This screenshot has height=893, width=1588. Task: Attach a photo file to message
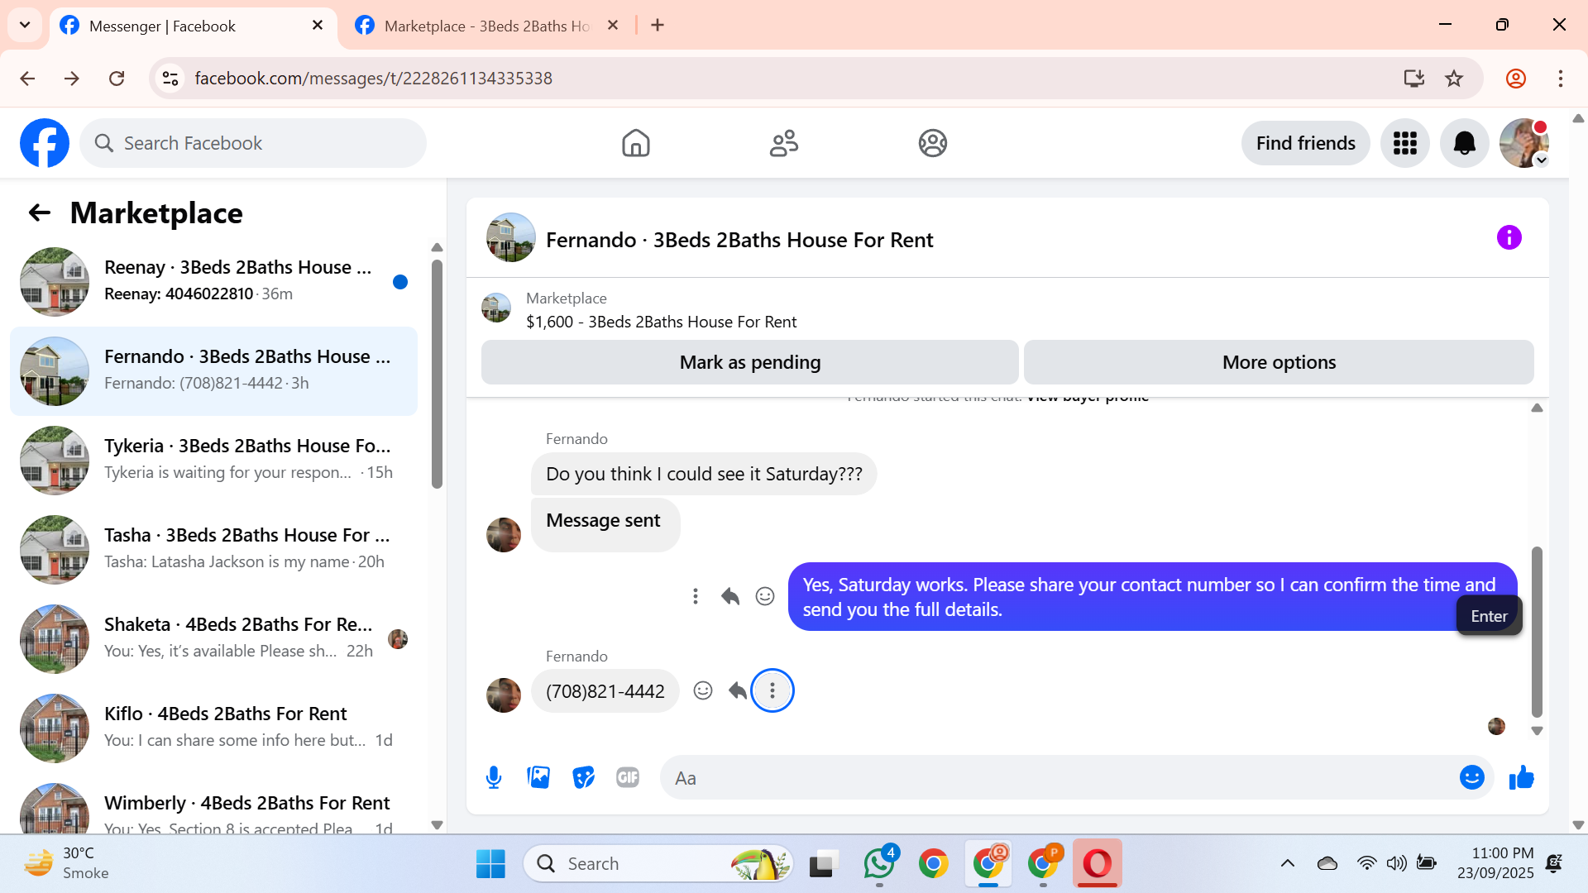pos(538,777)
